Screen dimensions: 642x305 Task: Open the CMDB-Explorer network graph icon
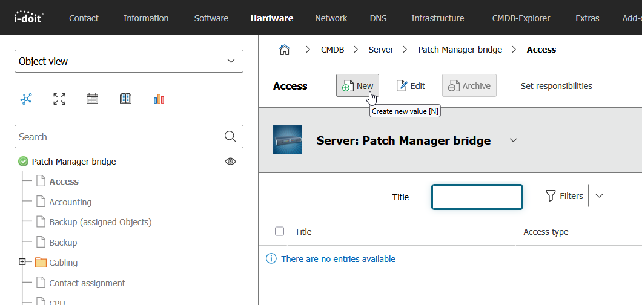click(26, 99)
